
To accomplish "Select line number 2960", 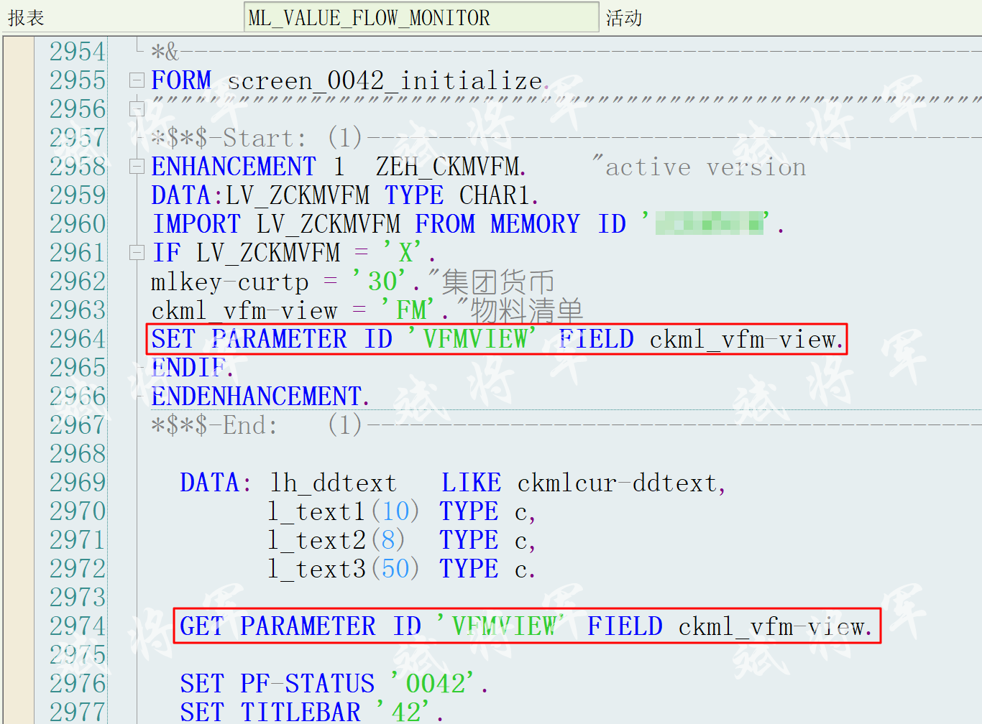I will pyautogui.click(x=77, y=224).
